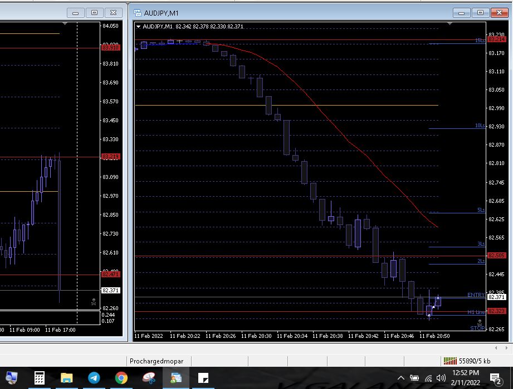513x389 pixels.
Task: Click the 11 Feb 20:50 time label
Action: pos(434,336)
